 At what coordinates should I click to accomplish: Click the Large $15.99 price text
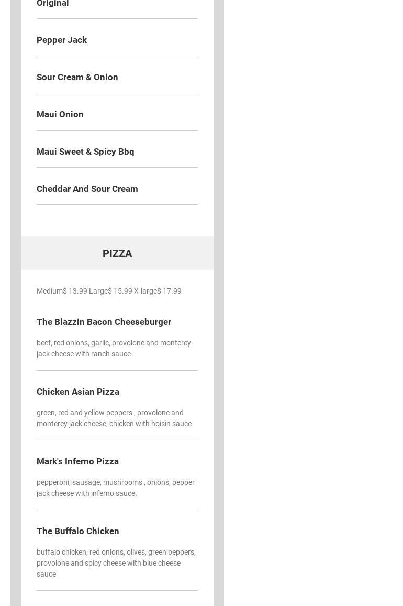click(110, 291)
